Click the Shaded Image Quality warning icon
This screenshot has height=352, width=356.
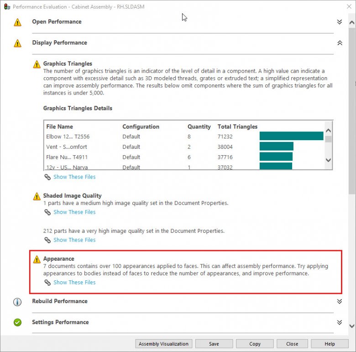click(37, 196)
